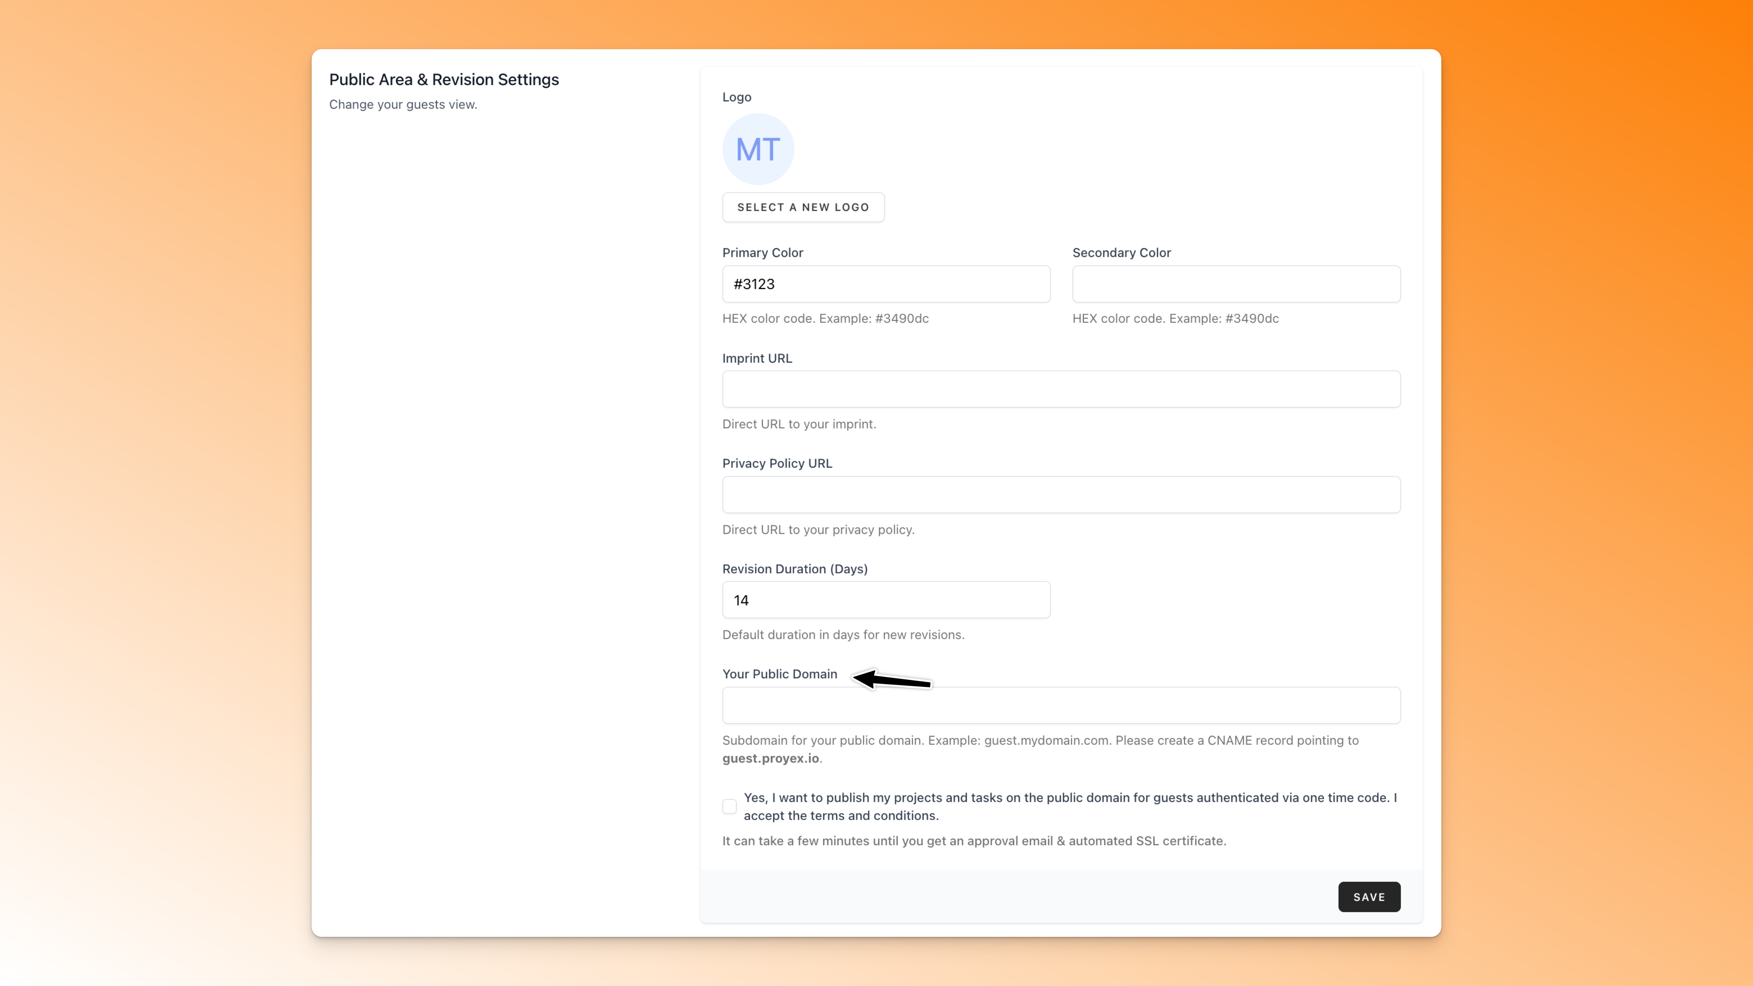
Task: Select the Revision Duration (Days) field
Action: point(886,600)
